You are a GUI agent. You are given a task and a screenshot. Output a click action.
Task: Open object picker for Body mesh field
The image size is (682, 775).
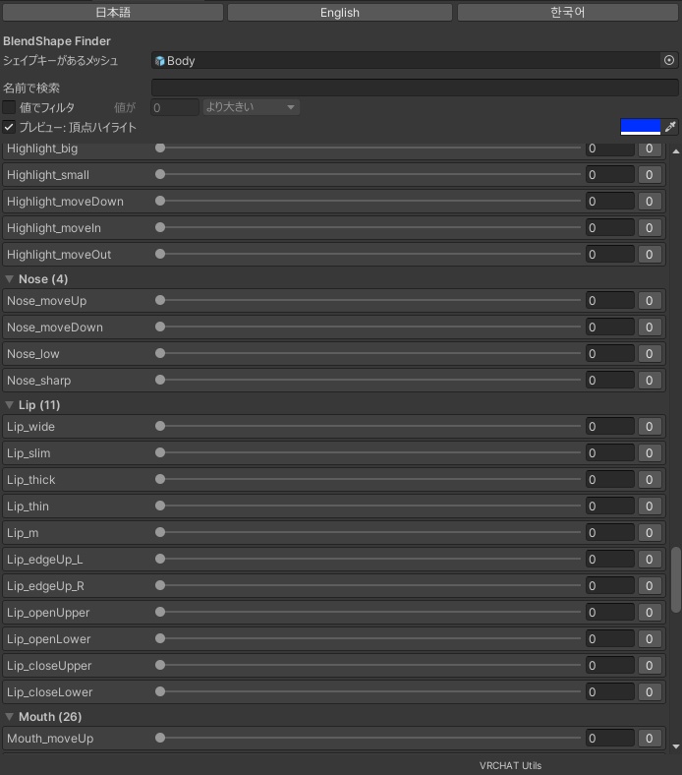[668, 60]
